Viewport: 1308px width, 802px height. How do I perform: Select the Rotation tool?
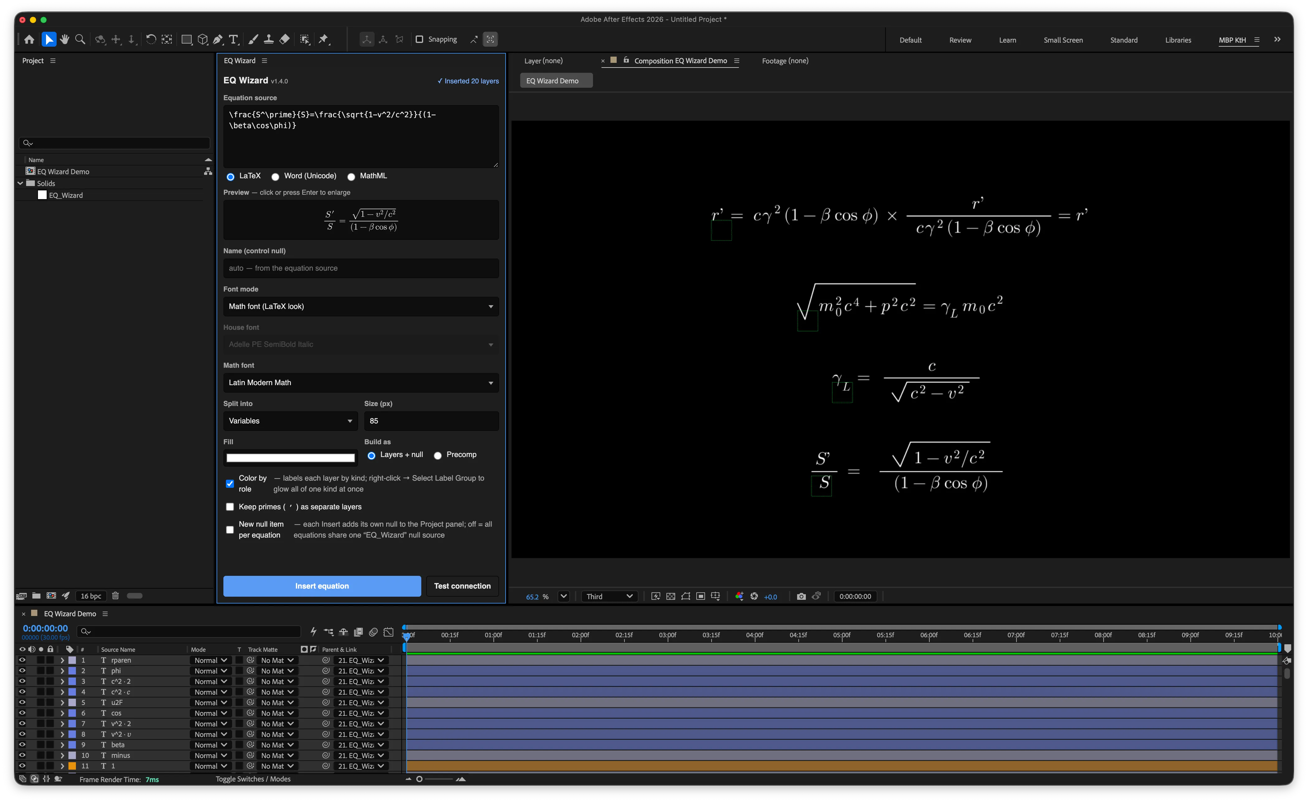tap(151, 39)
